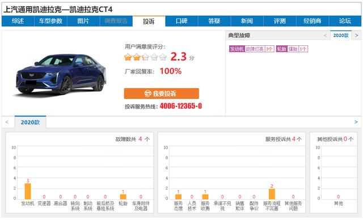Click the 轮胎 爆胎 fault tag
Screen dimensions: 363x220
coord(292,49)
